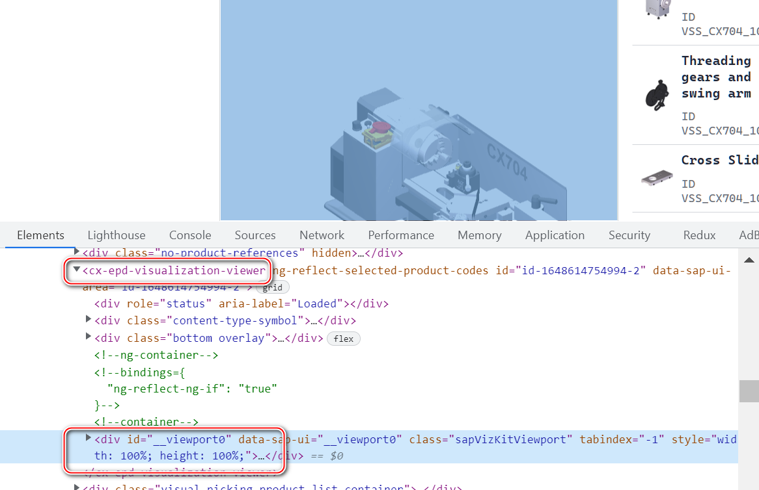Switch to the Memory tab
Viewport: 759px width, 490px height.
pos(480,235)
